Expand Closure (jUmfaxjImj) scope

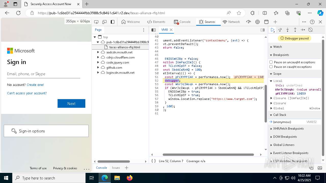click(271, 98)
